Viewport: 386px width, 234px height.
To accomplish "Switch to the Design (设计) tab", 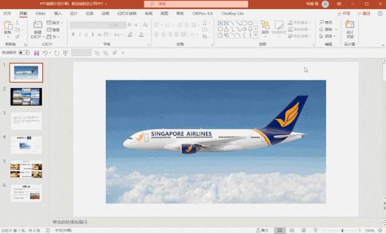I will (73, 13).
